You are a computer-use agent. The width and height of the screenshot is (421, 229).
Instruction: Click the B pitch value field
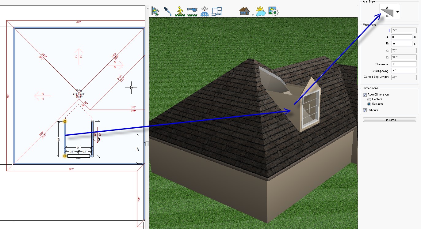pyautogui.click(x=401, y=43)
